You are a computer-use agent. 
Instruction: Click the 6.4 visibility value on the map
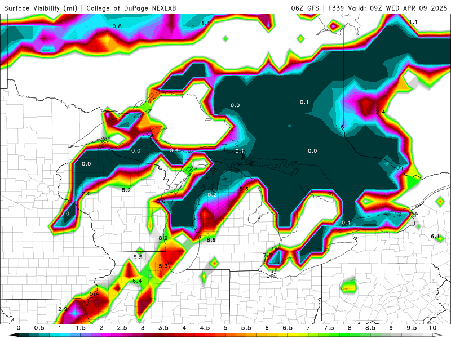[x=137, y=281]
